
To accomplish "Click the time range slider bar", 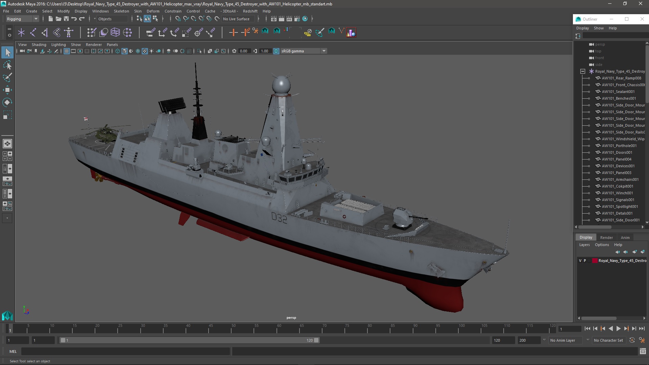I will [189, 340].
